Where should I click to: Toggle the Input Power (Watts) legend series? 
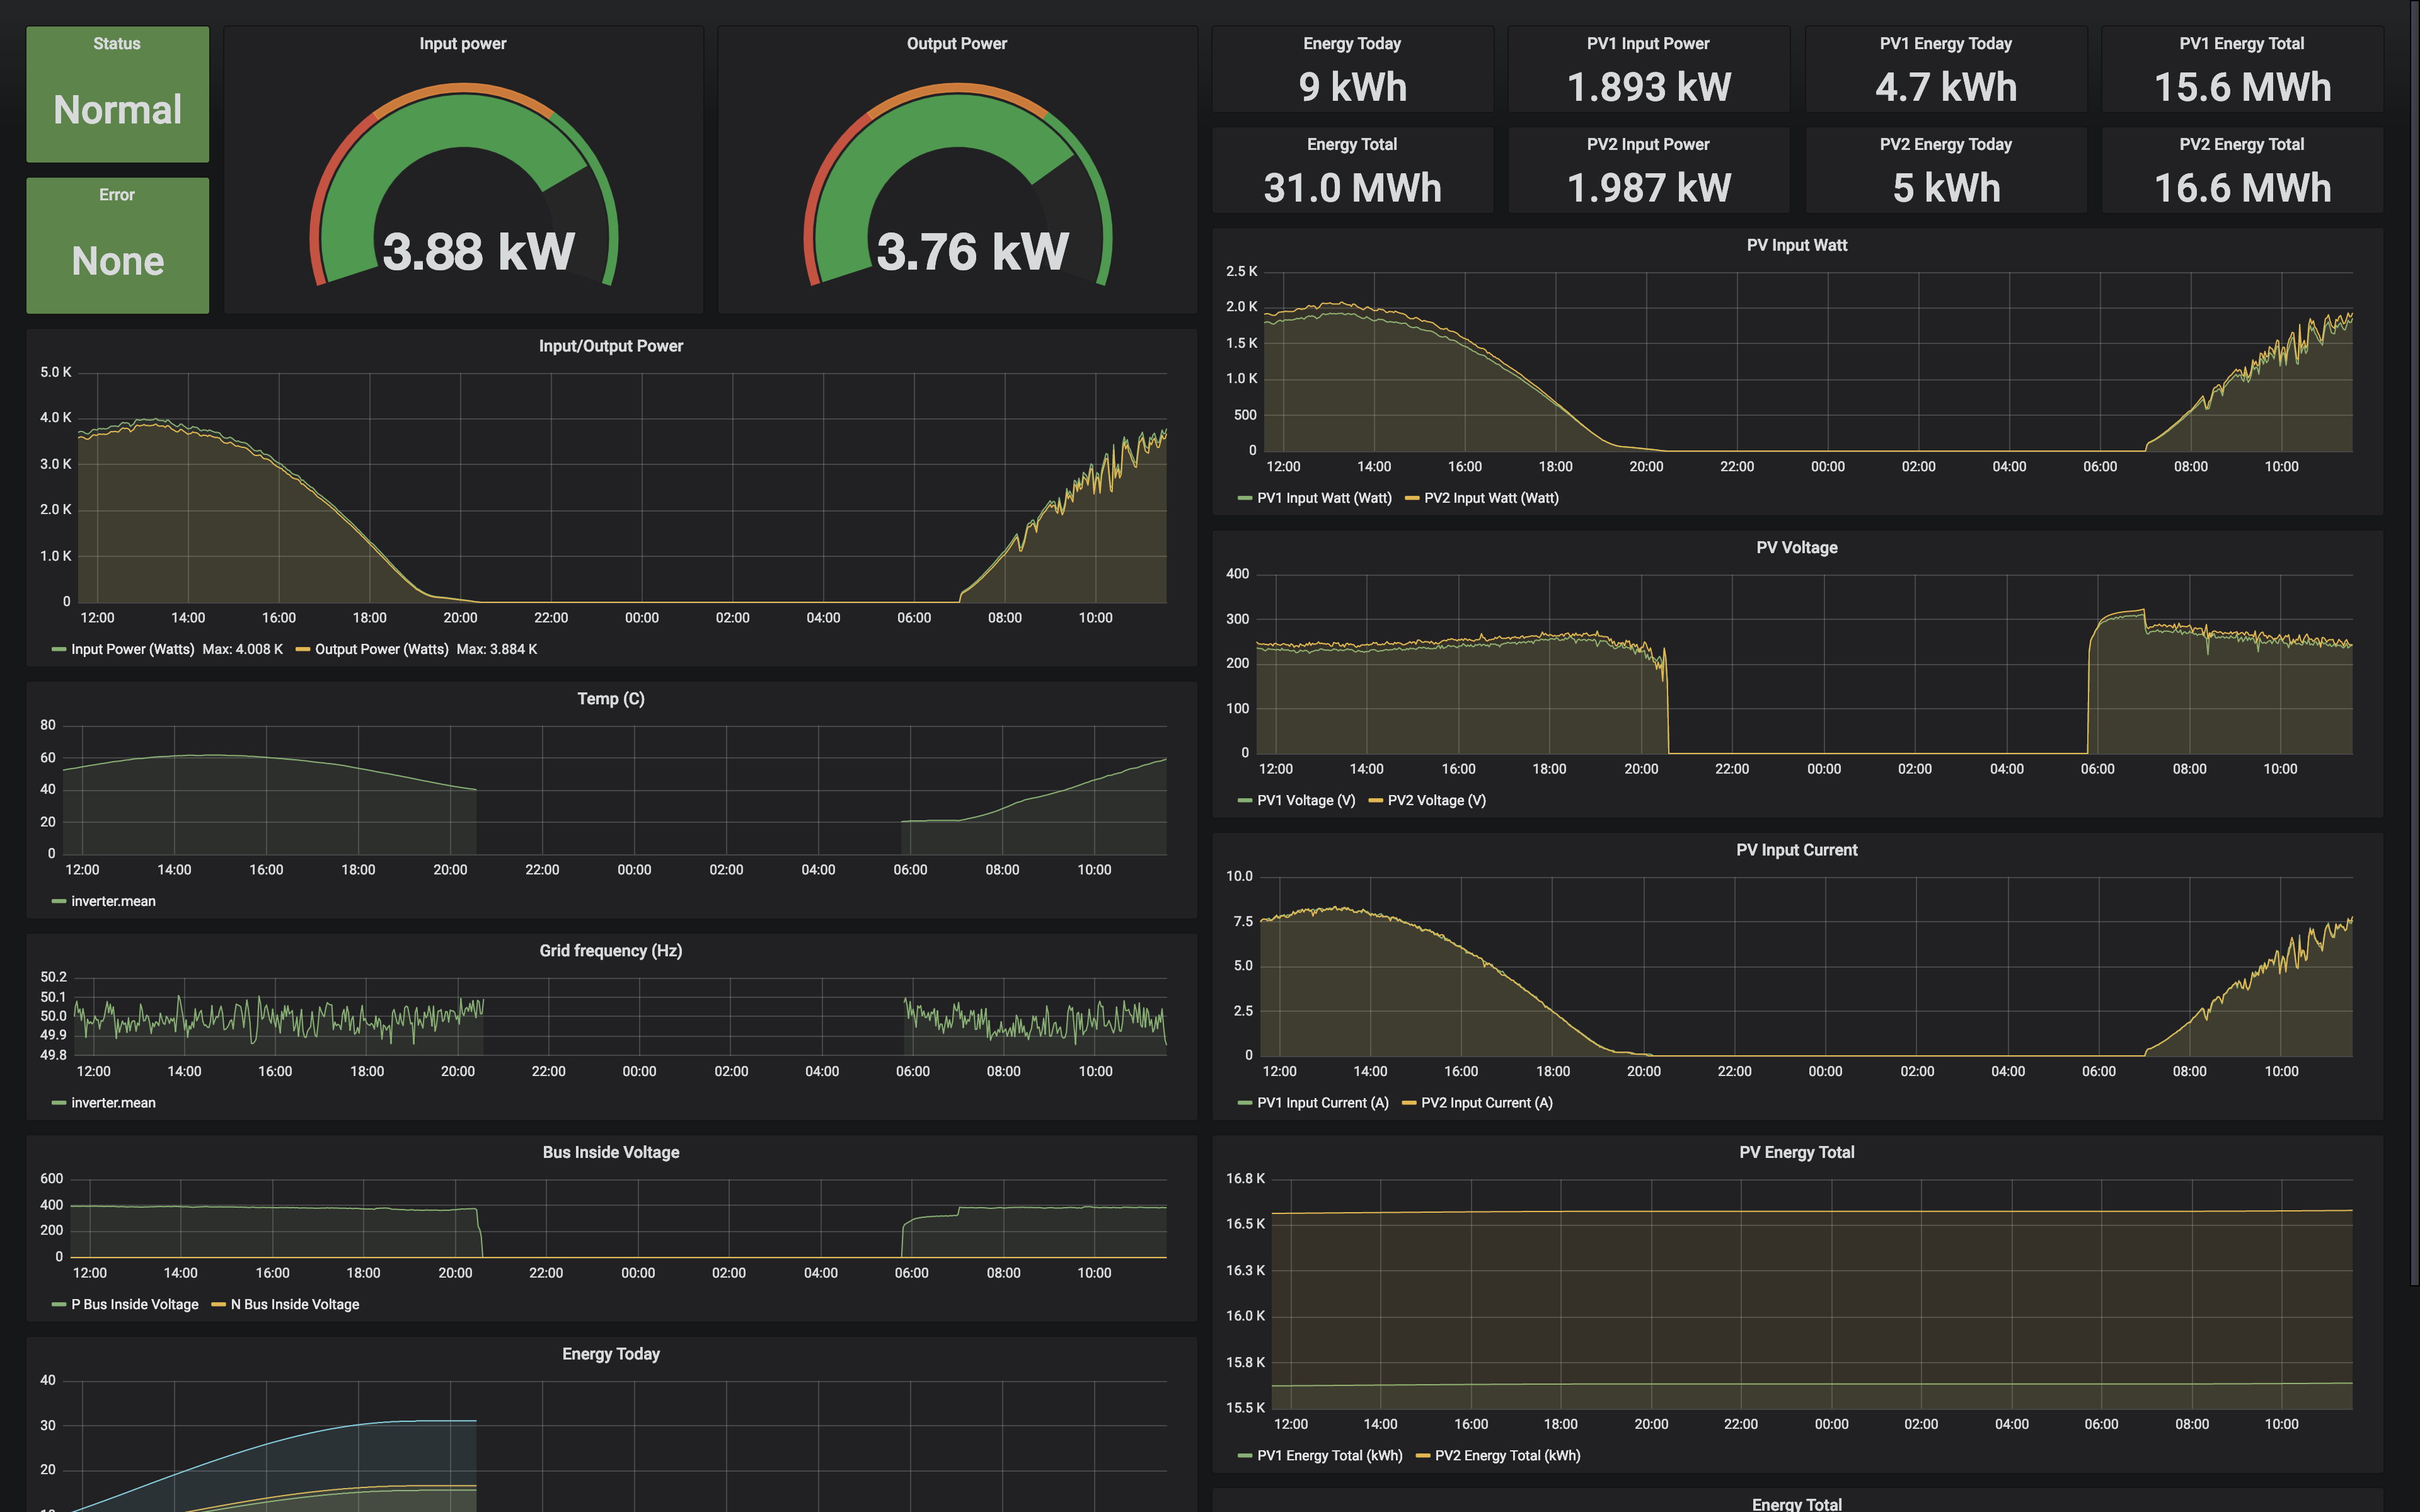pos(132,650)
